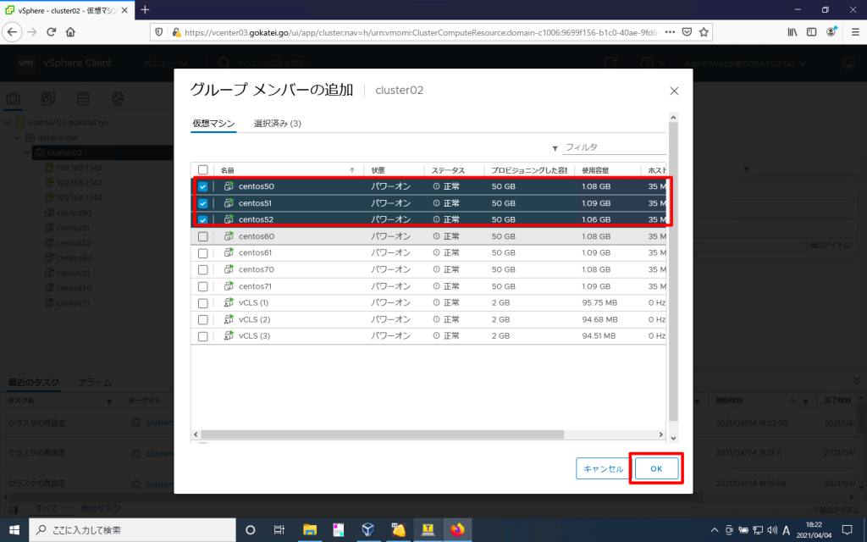
Task: Open the Hosts and Clusters inventory view
Action: [14, 97]
